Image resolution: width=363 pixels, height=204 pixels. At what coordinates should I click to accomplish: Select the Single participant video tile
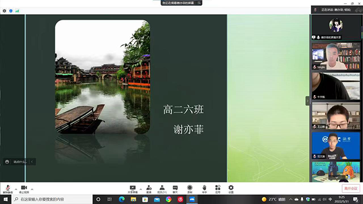pyautogui.click(x=336, y=56)
